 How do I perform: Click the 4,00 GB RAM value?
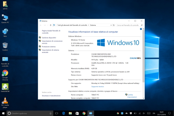[x=94, y=68]
